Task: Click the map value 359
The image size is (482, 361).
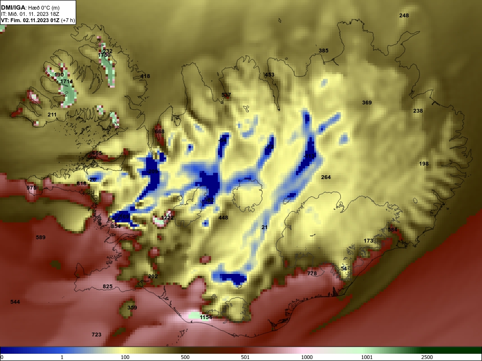Action: coord(132,308)
